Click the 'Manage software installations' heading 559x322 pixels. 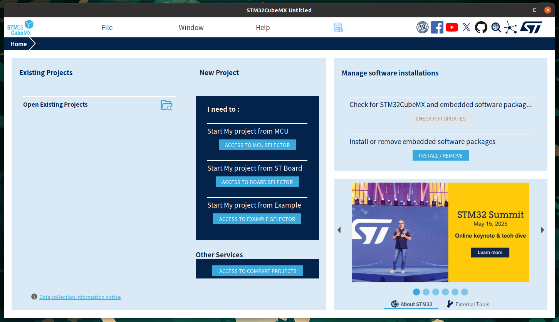(x=390, y=73)
